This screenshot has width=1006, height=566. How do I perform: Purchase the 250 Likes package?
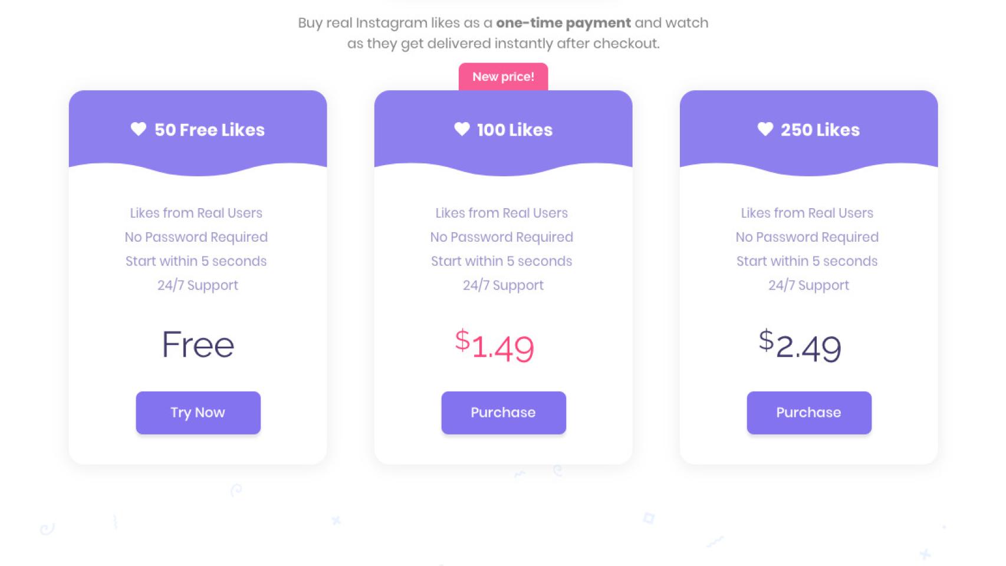coord(808,413)
